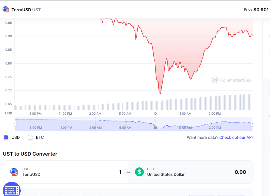Click the 8:00 PM x-axis label
270x196 pixels.
tap(35, 114)
